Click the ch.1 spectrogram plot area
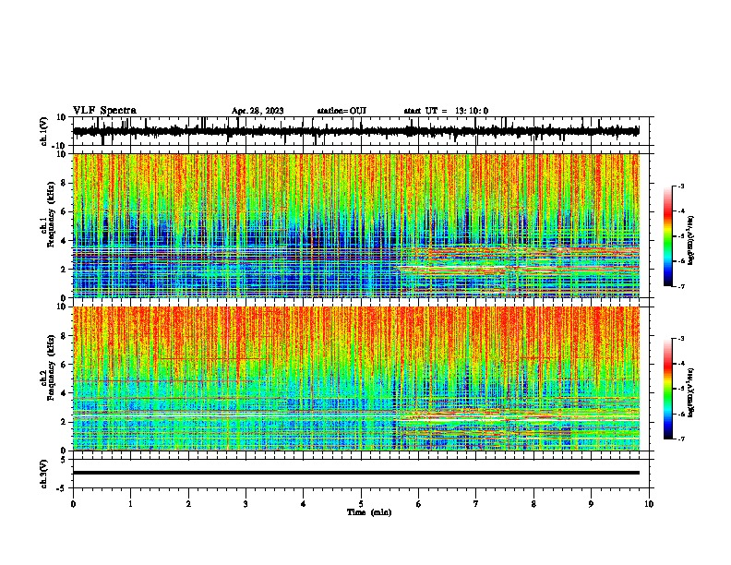731x565 pixels. 356,225
